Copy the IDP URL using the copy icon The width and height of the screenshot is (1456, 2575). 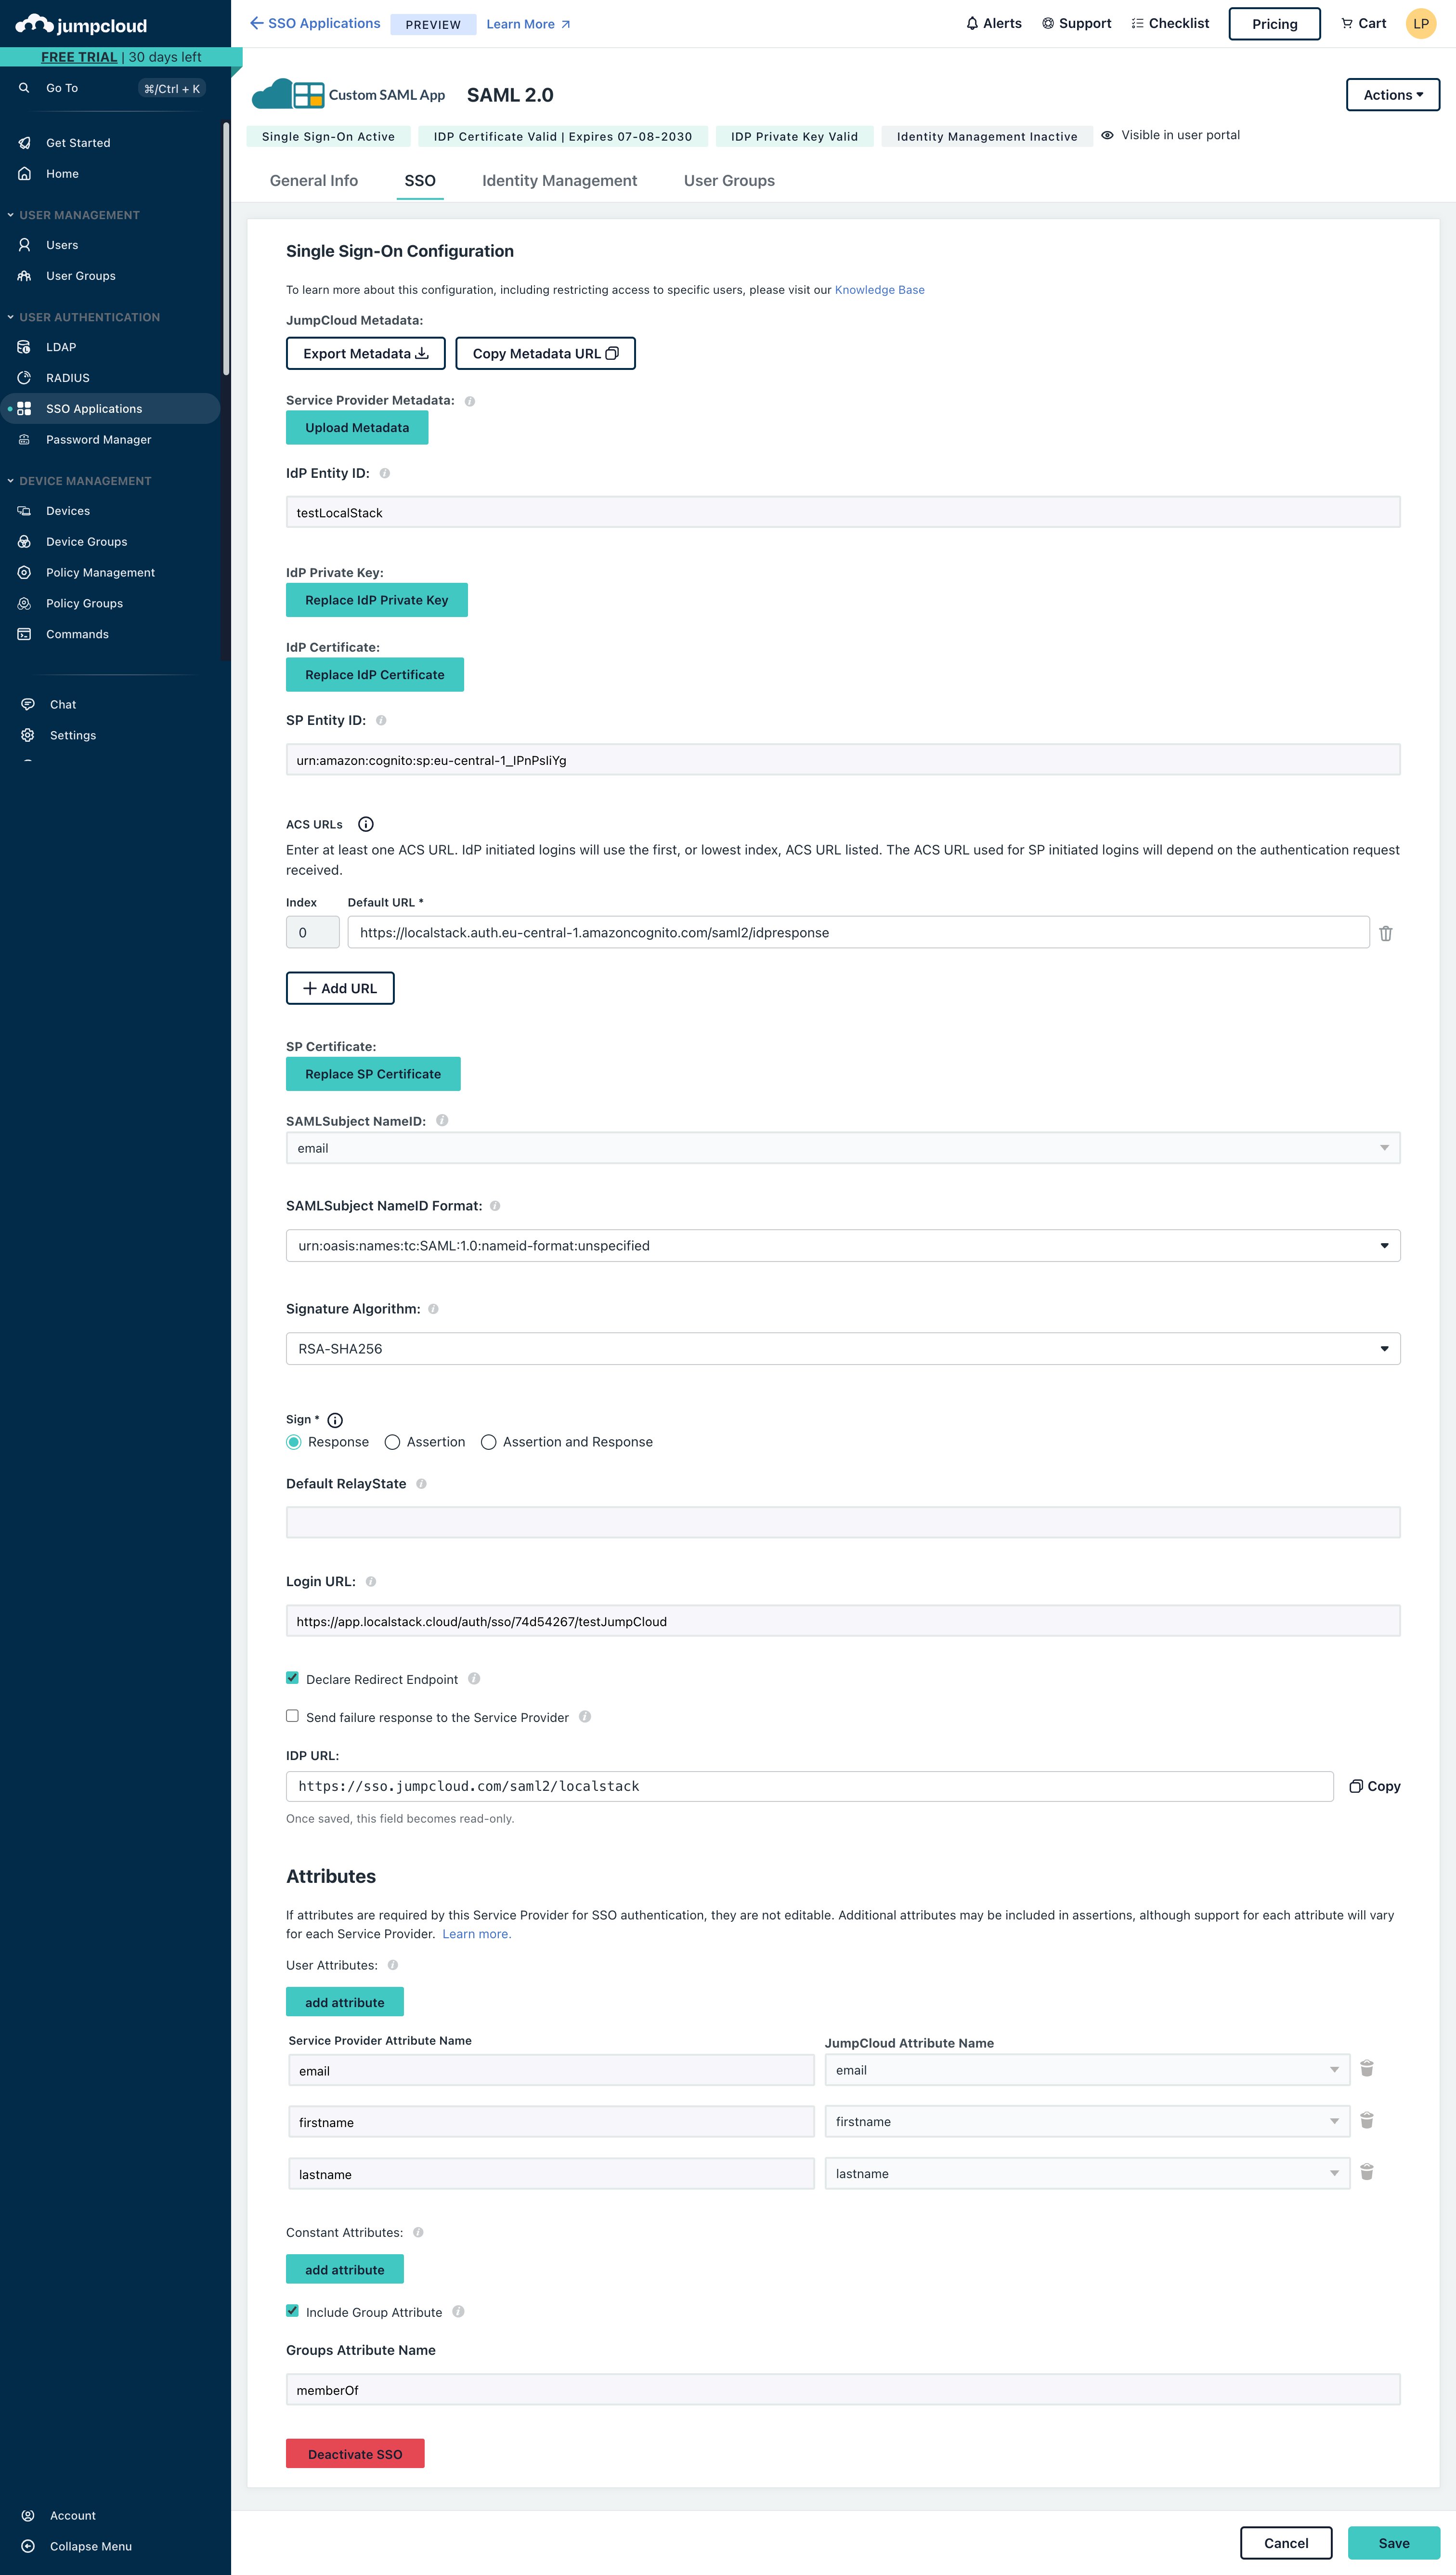click(x=1356, y=1786)
